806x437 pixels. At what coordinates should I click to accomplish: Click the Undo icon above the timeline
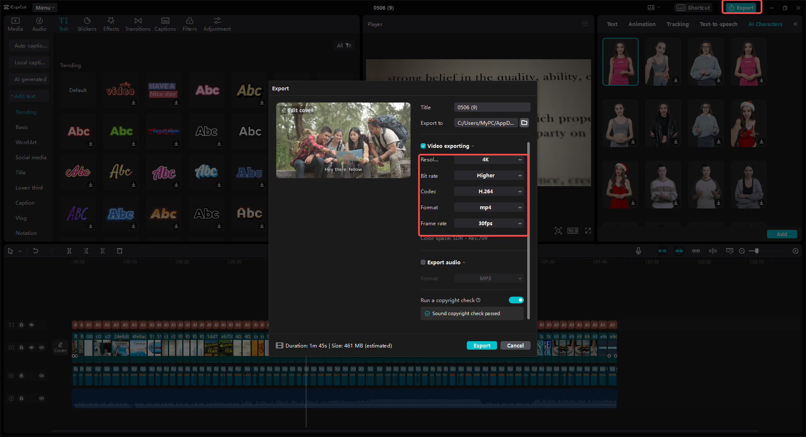click(x=36, y=251)
